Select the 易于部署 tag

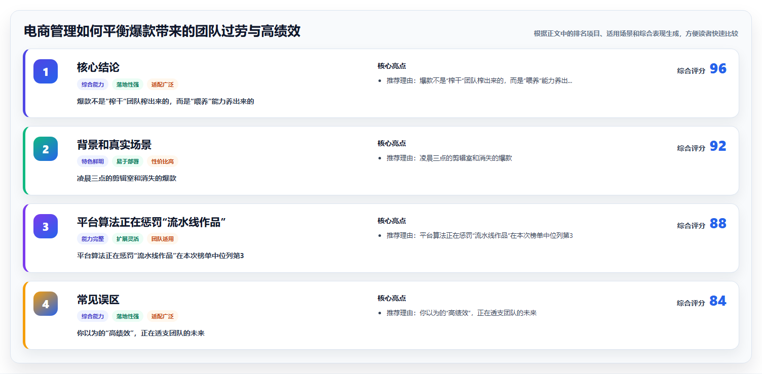click(128, 162)
